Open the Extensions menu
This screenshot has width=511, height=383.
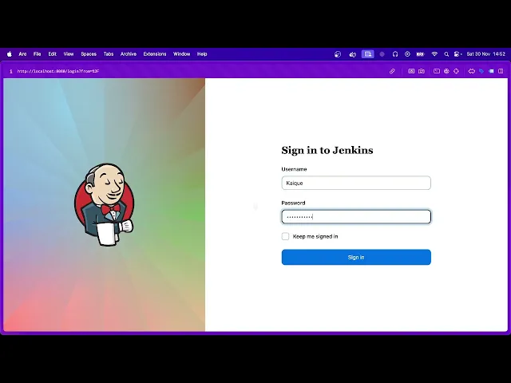[x=155, y=54]
